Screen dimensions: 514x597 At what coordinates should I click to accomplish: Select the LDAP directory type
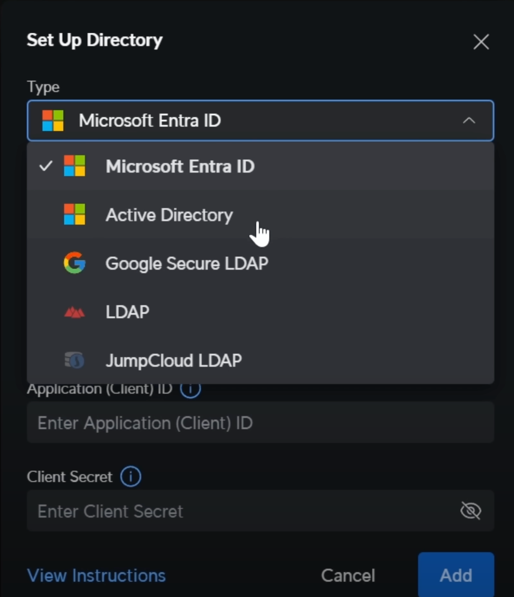pyautogui.click(x=260, y=312)
